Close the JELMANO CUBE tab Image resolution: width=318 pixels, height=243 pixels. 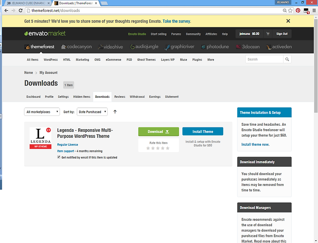(x=49, y=3)
